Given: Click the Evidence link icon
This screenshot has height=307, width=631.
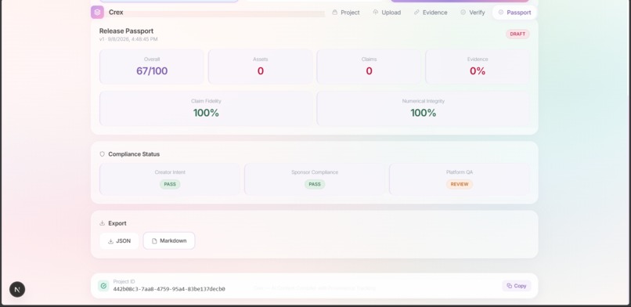Looking at the screenshot, I should tap(416, 12).
